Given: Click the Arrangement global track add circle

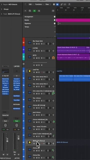Looking at the screenshot, I should [x=54, y=17].
